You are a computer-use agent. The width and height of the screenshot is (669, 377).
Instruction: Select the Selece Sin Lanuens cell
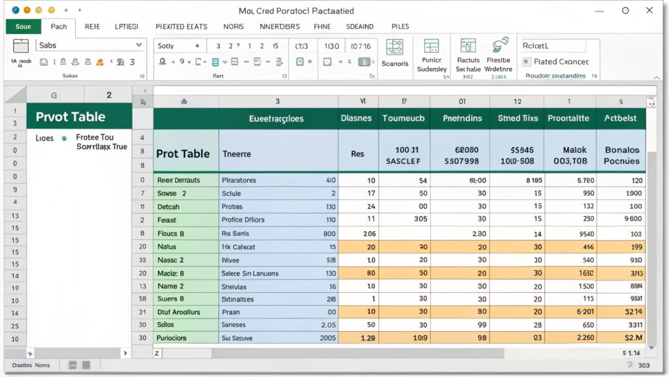click(278, 273)
